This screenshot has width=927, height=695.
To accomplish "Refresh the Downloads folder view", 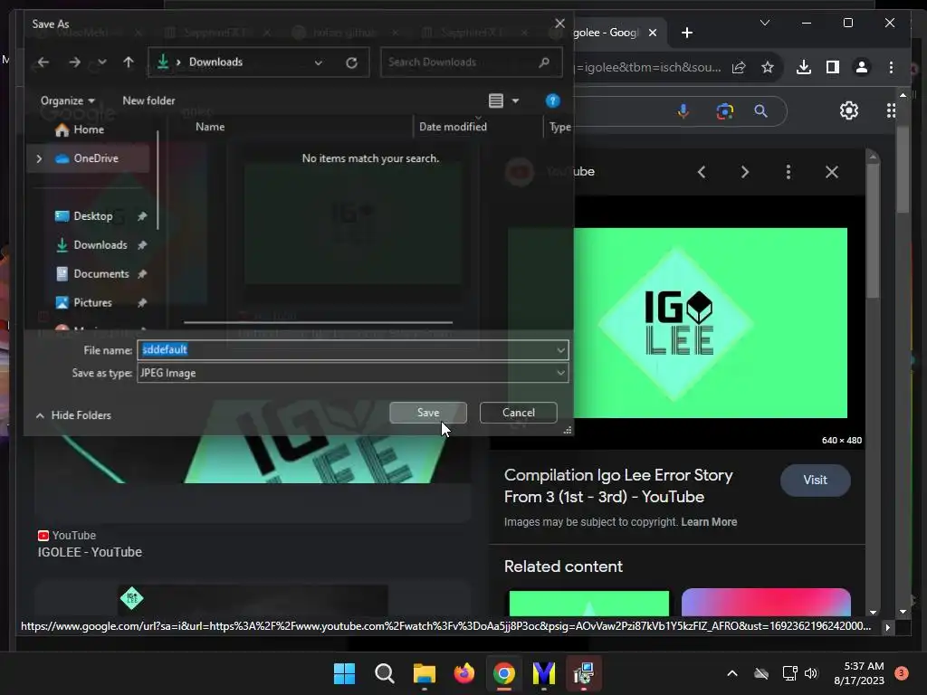I will click(352, 62).
